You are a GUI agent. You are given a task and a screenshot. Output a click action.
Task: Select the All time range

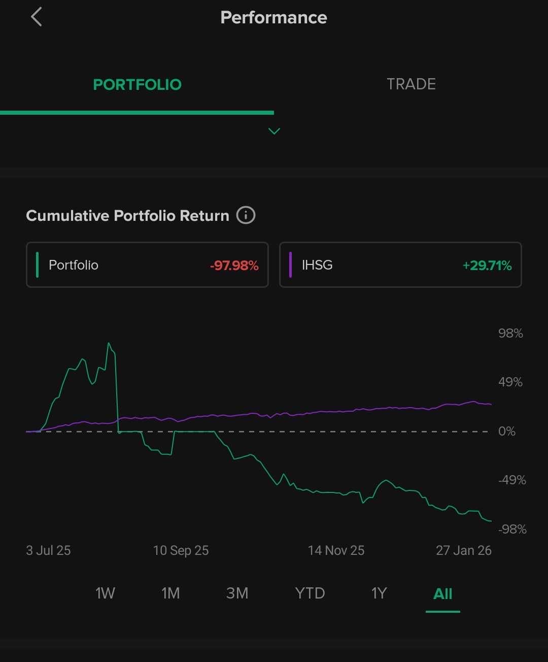[442, 593]
